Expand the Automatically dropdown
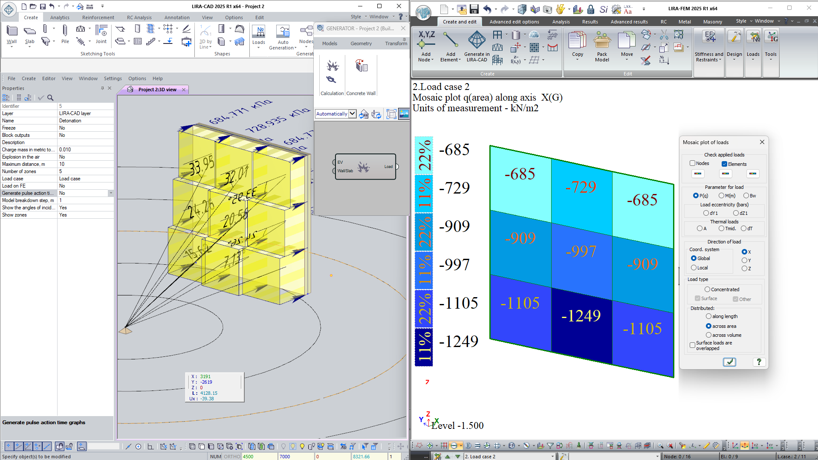818x460 pixels. point(352,114)
